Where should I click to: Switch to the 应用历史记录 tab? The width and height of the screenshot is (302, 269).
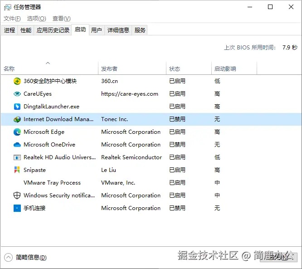tap(53, 30)
